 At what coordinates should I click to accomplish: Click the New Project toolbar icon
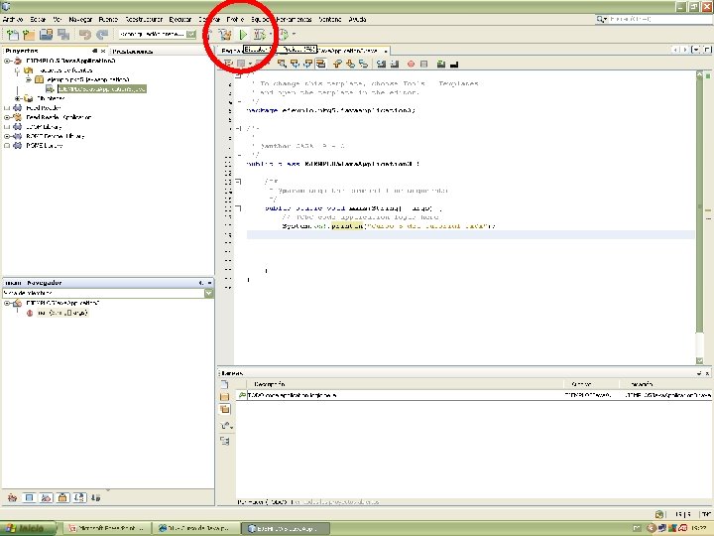(29, 35)
